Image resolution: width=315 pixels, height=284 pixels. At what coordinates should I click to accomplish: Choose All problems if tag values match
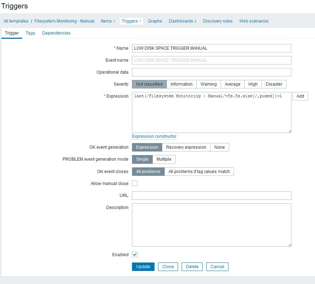(199, 172)
